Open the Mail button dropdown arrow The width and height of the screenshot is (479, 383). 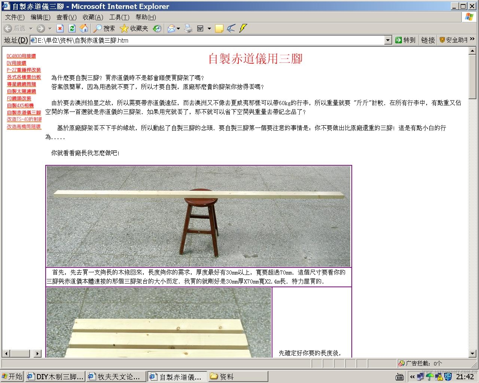[x=178, y=28]
